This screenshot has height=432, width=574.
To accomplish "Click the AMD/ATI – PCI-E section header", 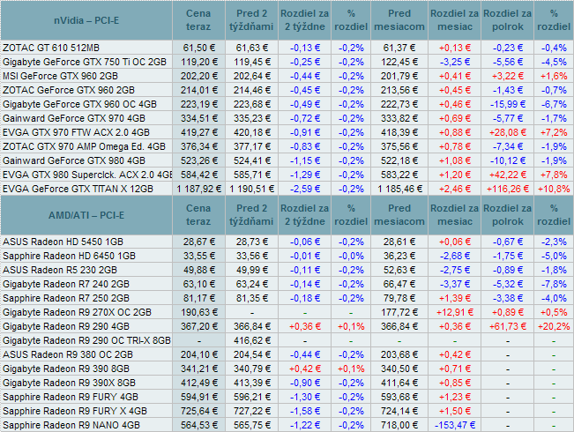I will pos(86,215).
